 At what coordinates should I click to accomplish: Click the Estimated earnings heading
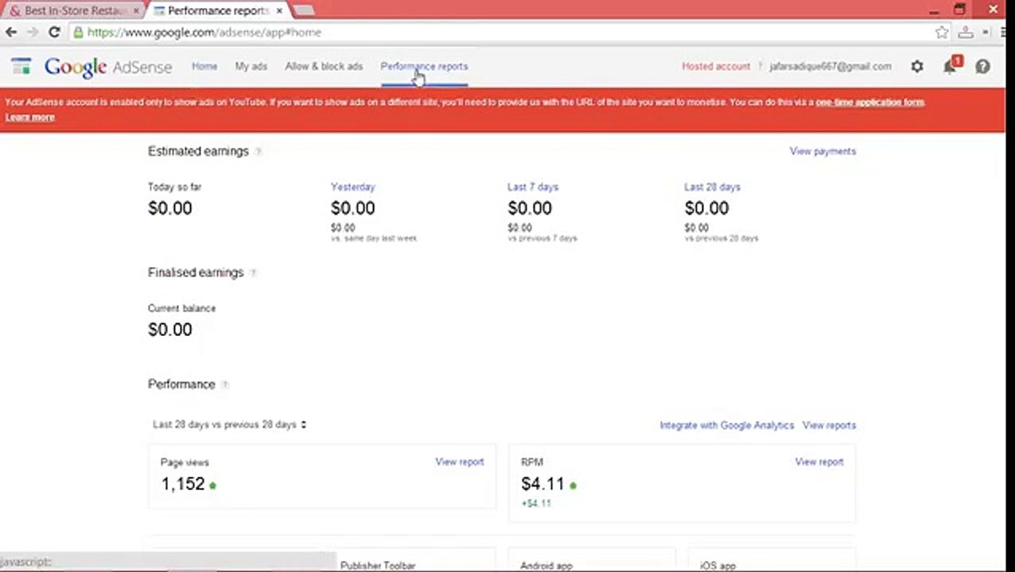pyautogui.click(x=198, y=152)
